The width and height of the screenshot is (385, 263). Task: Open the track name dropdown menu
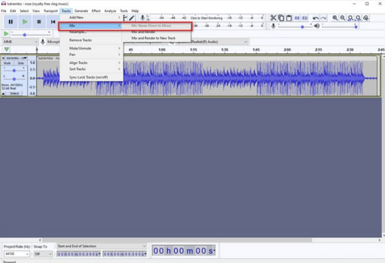point(16,58)
